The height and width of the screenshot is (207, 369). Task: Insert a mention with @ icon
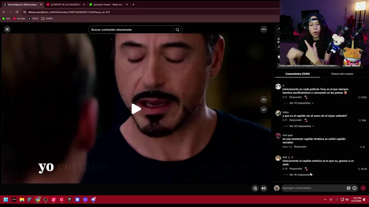click(349, 188)
